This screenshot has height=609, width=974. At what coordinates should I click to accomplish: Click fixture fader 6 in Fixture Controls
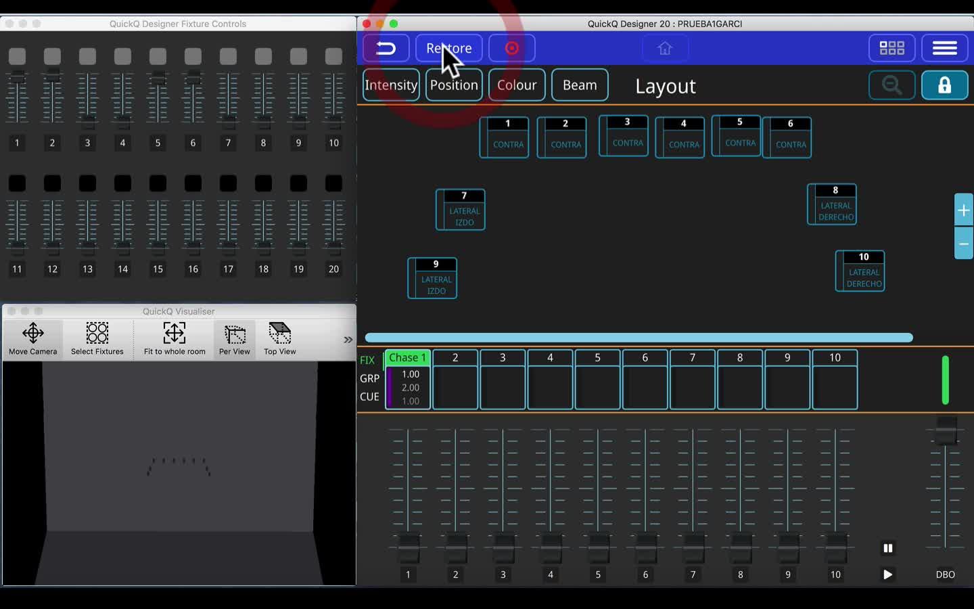(x=193, y=78)
